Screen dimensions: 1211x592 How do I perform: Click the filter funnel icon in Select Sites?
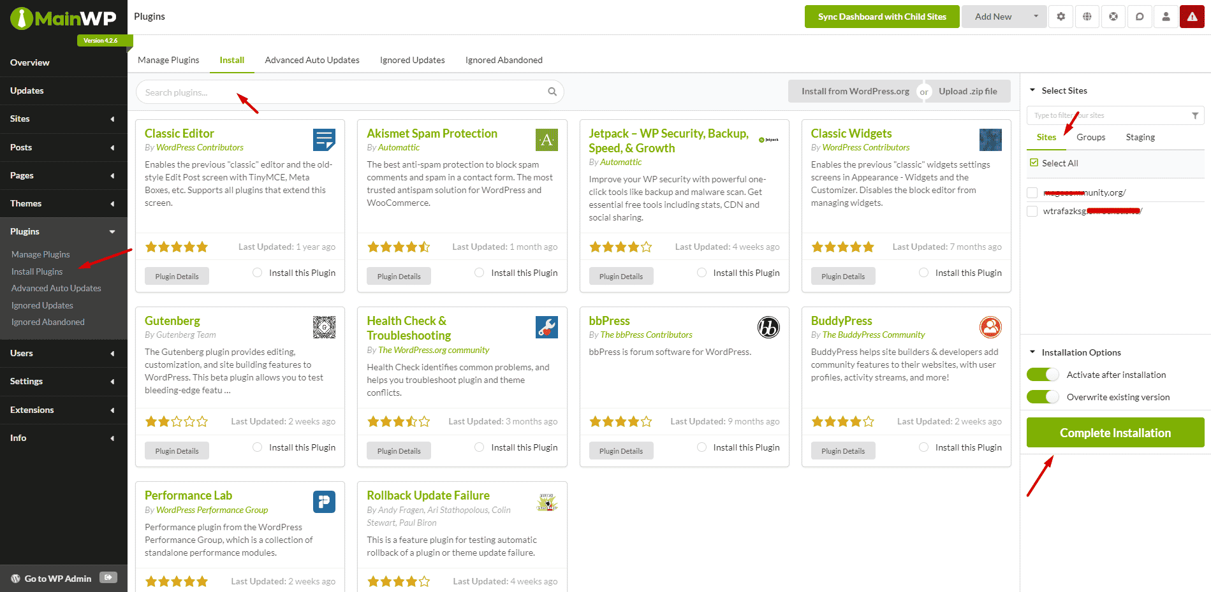1195,115
